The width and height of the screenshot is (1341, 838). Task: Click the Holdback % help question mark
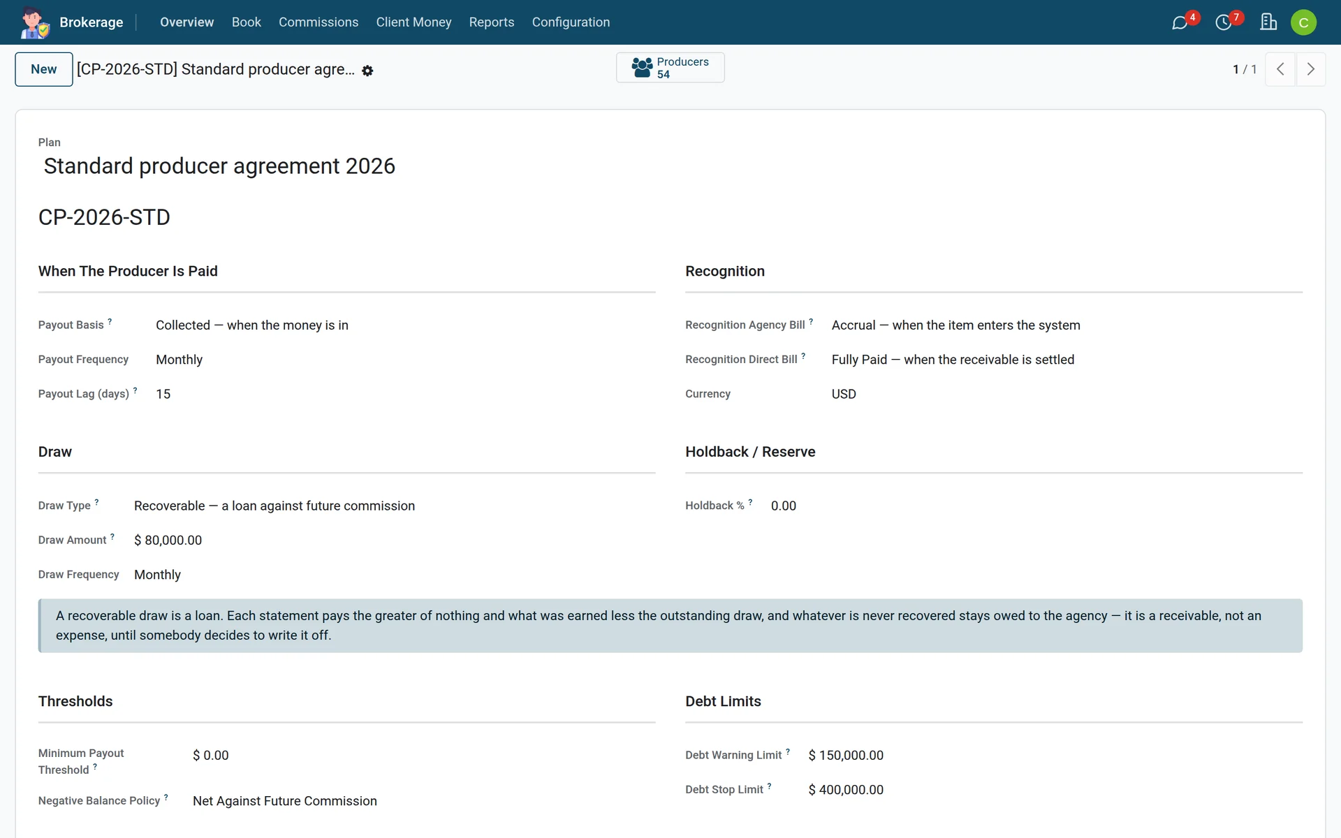750,502
